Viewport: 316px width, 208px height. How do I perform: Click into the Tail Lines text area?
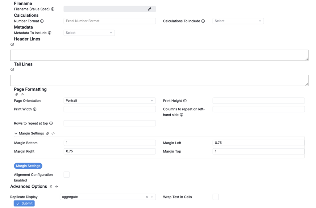coord(159,80)
